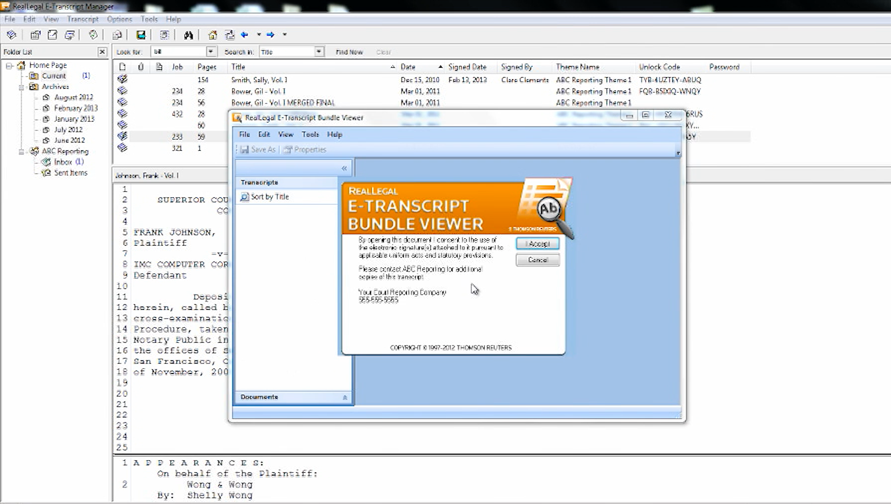
Task: Click the Cancel button in the dialog
Action: pos(538,260)
